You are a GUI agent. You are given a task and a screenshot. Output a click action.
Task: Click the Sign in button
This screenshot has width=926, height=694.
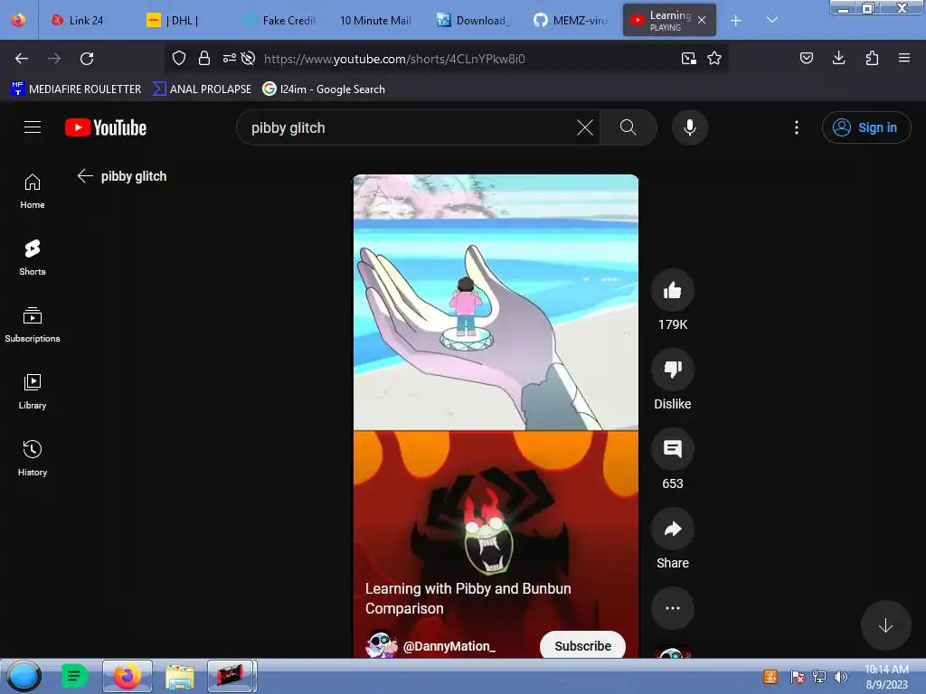point(866,127)
